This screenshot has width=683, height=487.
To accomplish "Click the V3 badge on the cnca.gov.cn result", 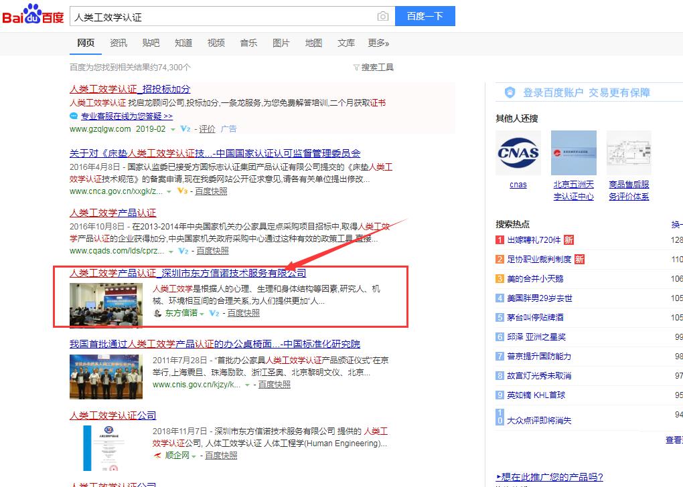I will coord(181,191).
